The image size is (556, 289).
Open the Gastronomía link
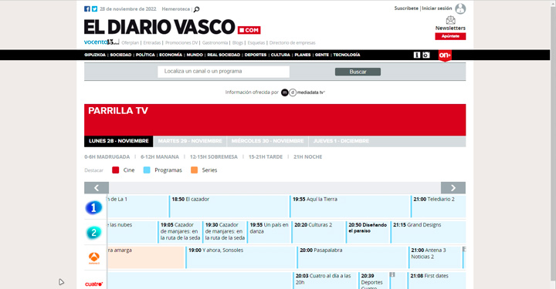[x=215, y=43]
